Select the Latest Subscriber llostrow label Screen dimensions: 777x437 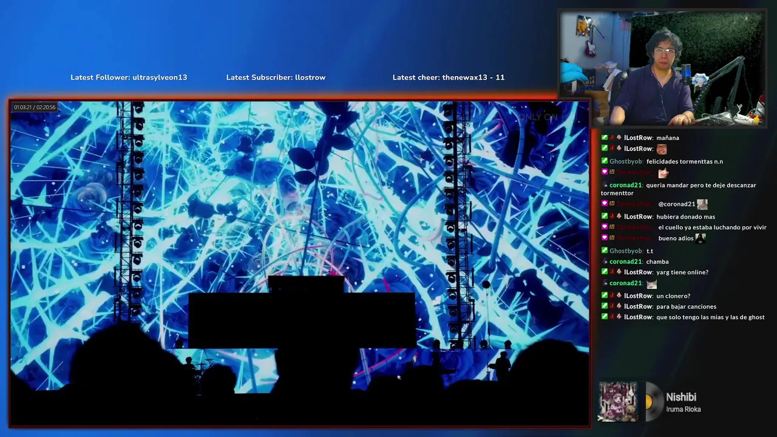click(x=276, y=77)
